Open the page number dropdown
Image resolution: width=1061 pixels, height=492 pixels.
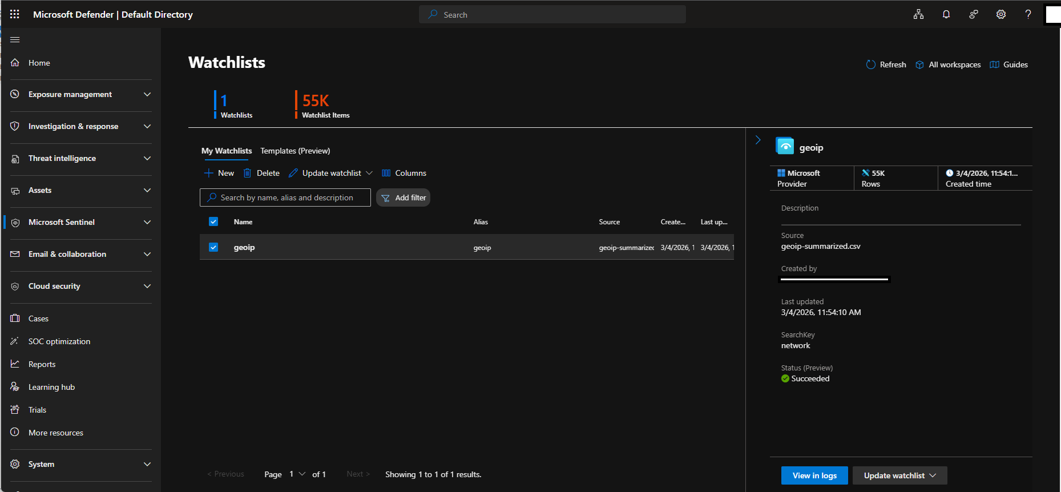[x=297, y=474]
